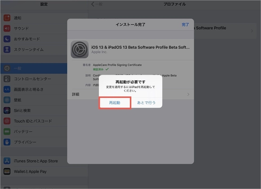Choose あとで行う to restart later
Screen dimensions: 261x189
[146, 103]
